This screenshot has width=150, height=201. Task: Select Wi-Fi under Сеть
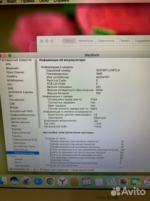[18, 163]
